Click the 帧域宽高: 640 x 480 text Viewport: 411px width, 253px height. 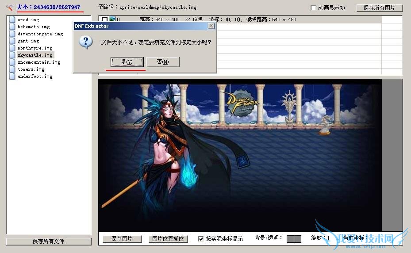(271, 19)
